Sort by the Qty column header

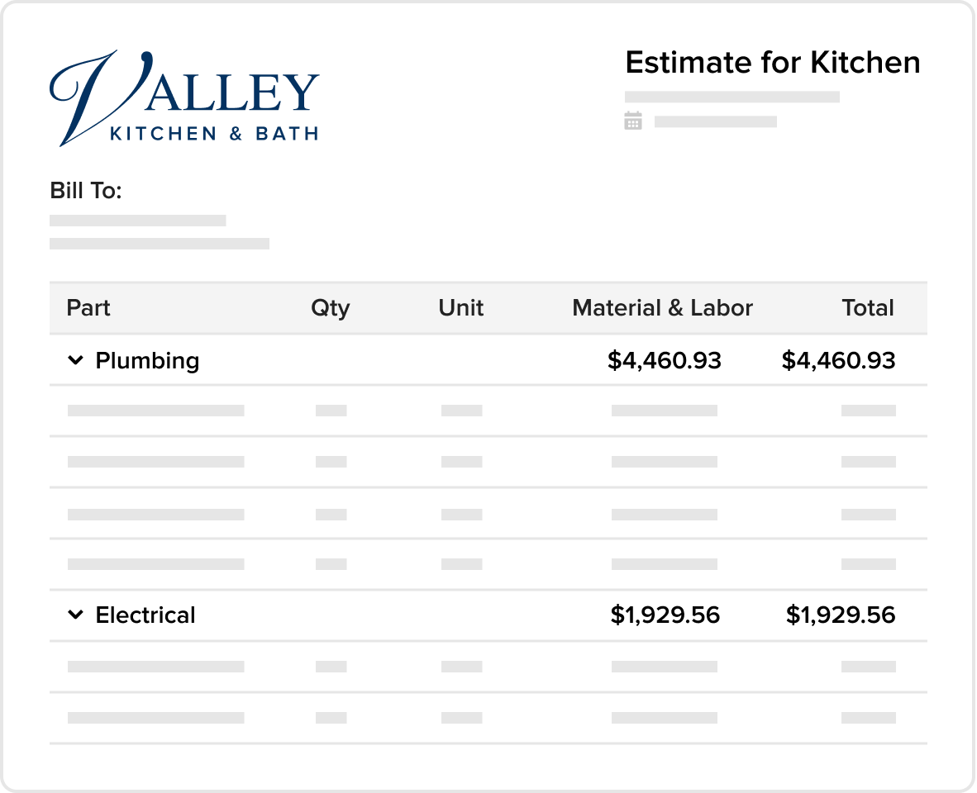click(331, 308)
